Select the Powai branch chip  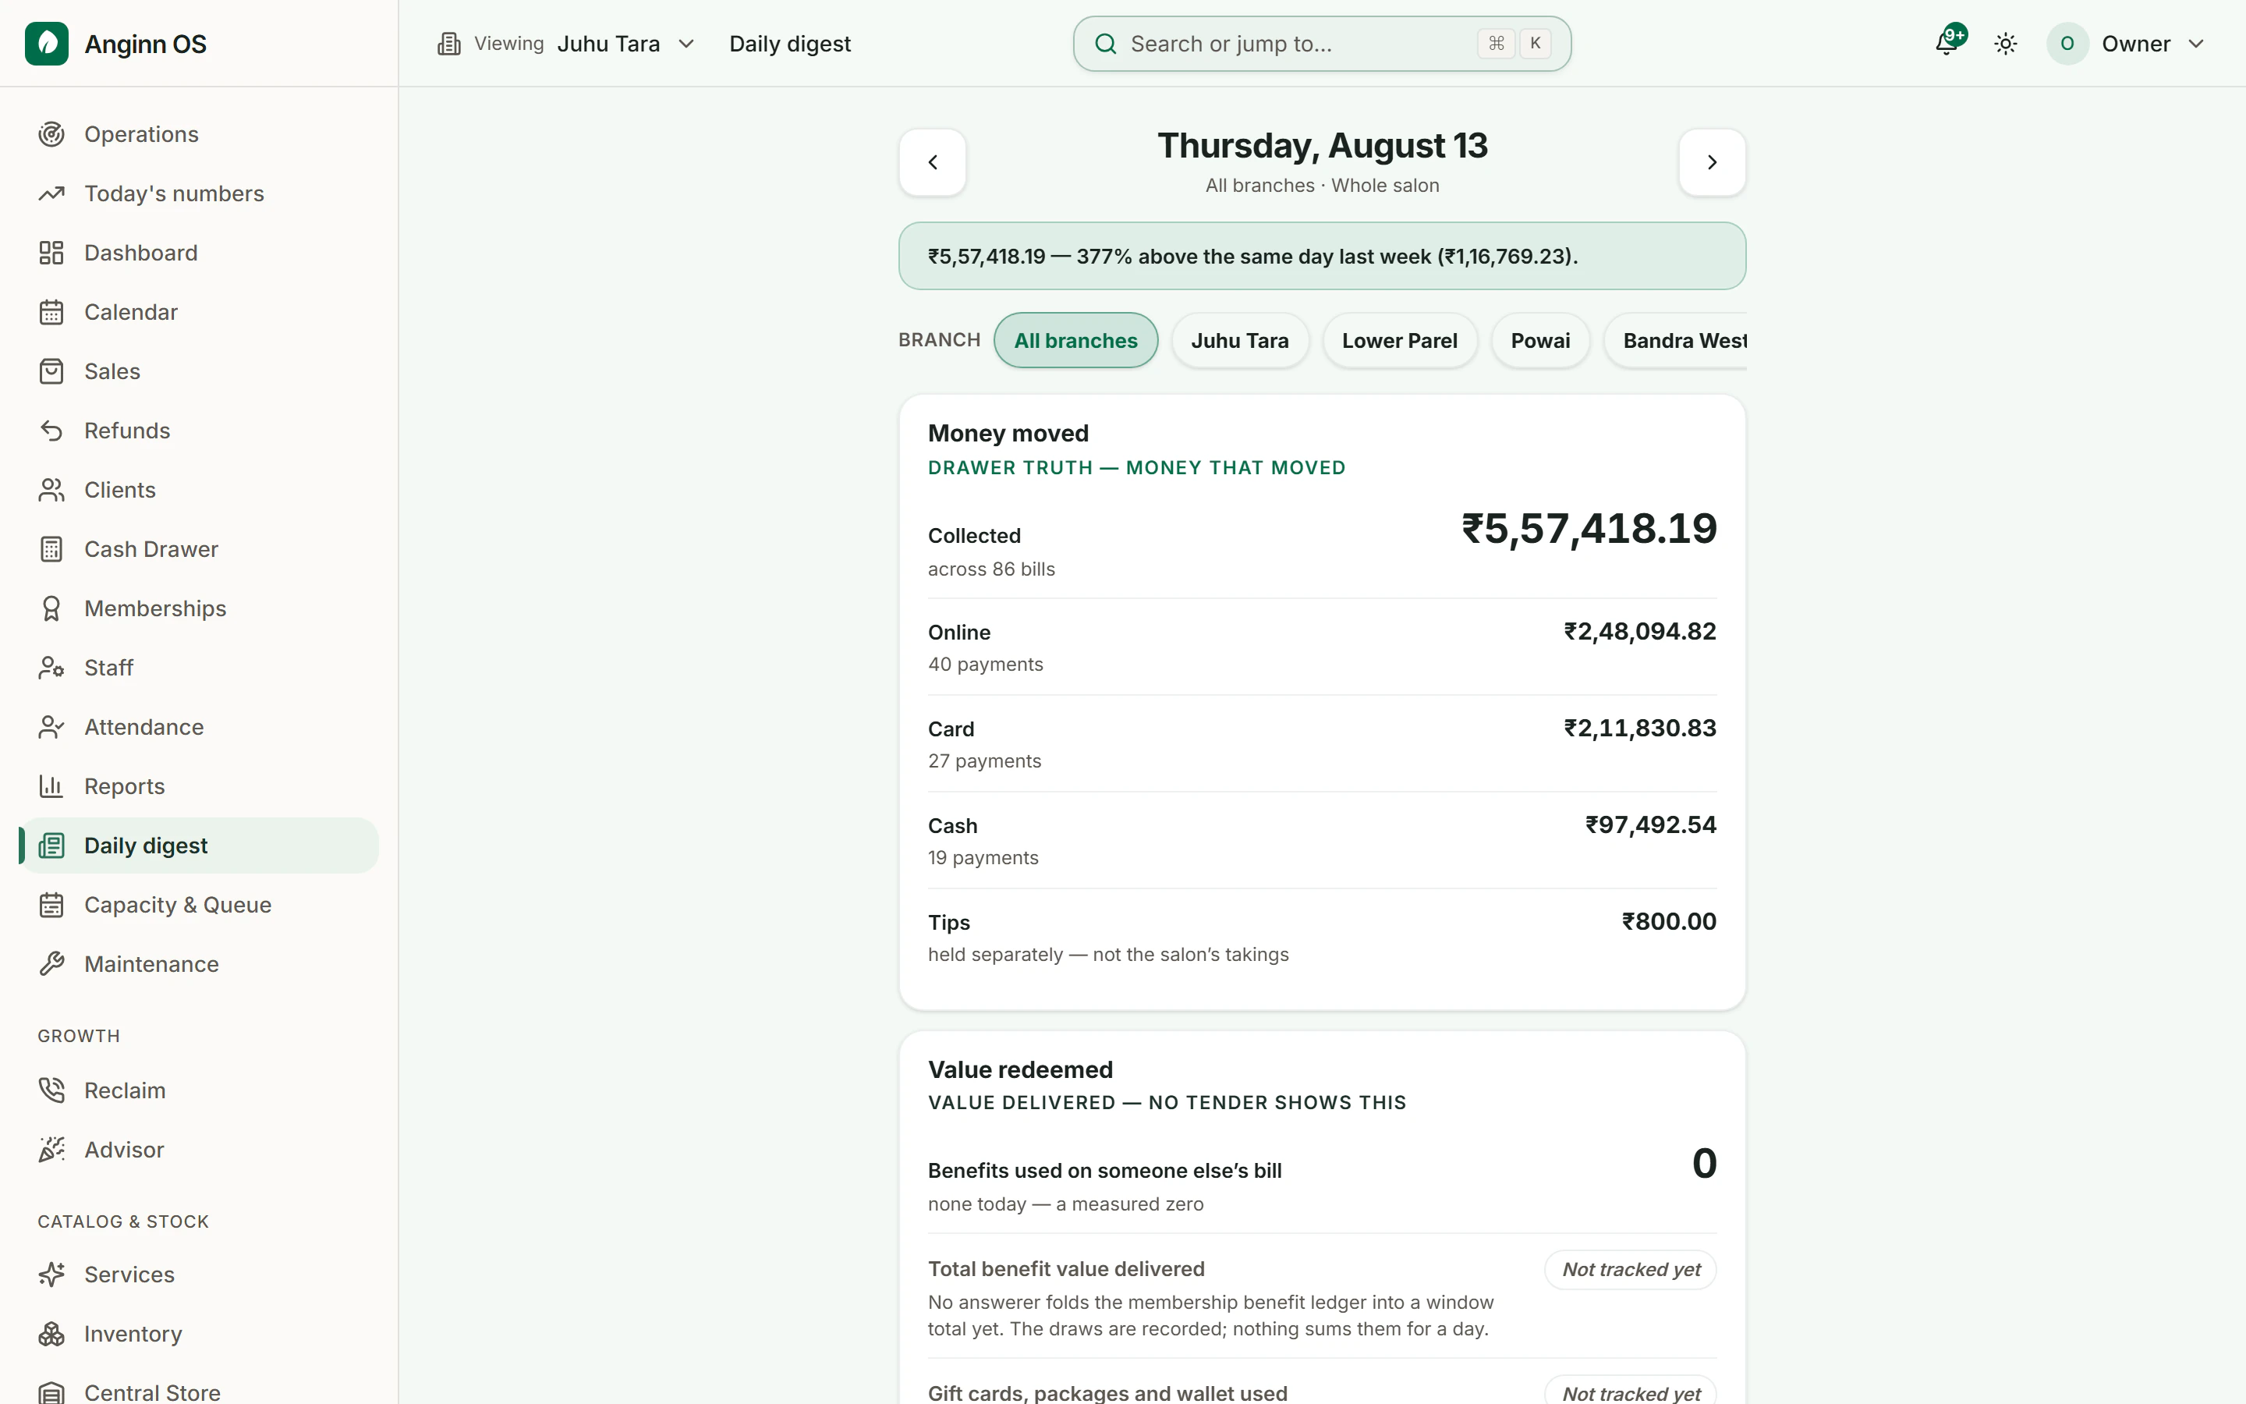tap(1541, 341)
